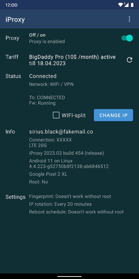139x279 pixels.
Task: Tap the sirius.black@fakemail.co account email
Action: tap(61, 132)
